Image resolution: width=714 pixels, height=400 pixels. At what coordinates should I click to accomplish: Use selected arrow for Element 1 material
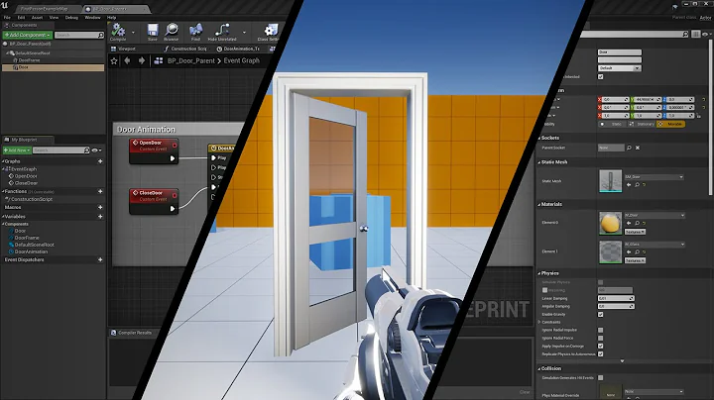(x=629, y=251)
